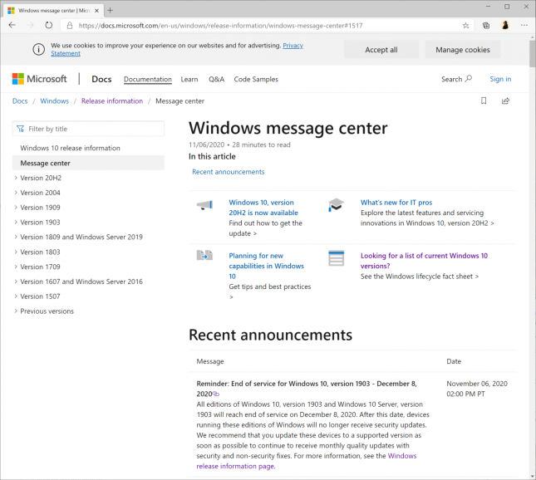Jump to Recent announcements link

coord(228,172)
